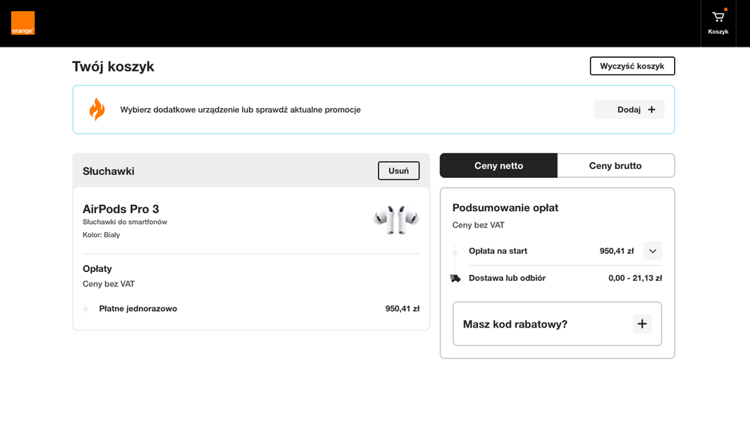Screen dimensions: 750x435
Task: Open the Koszyk shopping cart icon
Action: [718, 17]
